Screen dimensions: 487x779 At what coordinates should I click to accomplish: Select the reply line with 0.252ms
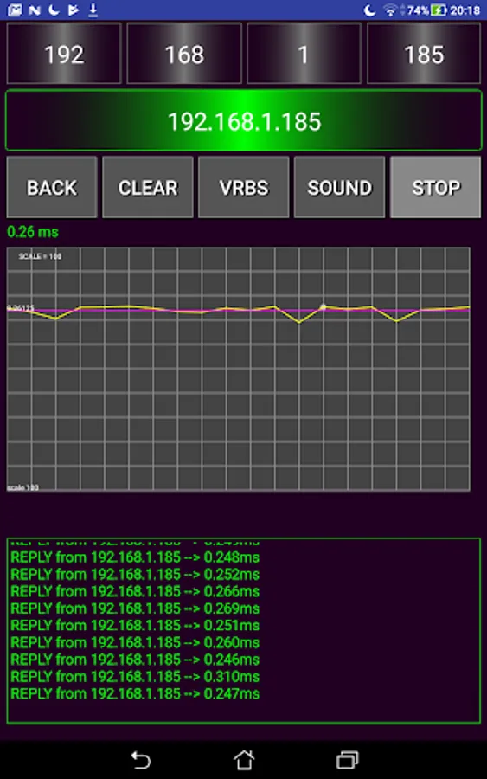tap(135, 575)
